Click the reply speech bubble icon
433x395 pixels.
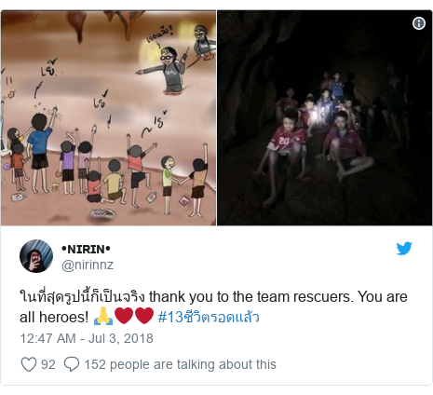[x=72, y=364]
